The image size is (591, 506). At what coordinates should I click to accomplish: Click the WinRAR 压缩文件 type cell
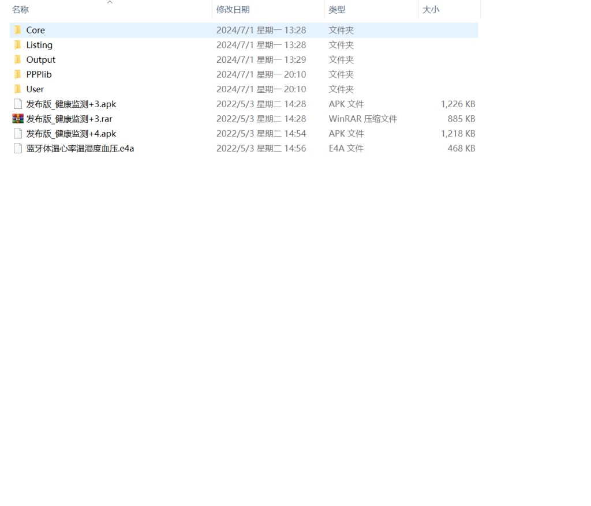tap(362, 119)
